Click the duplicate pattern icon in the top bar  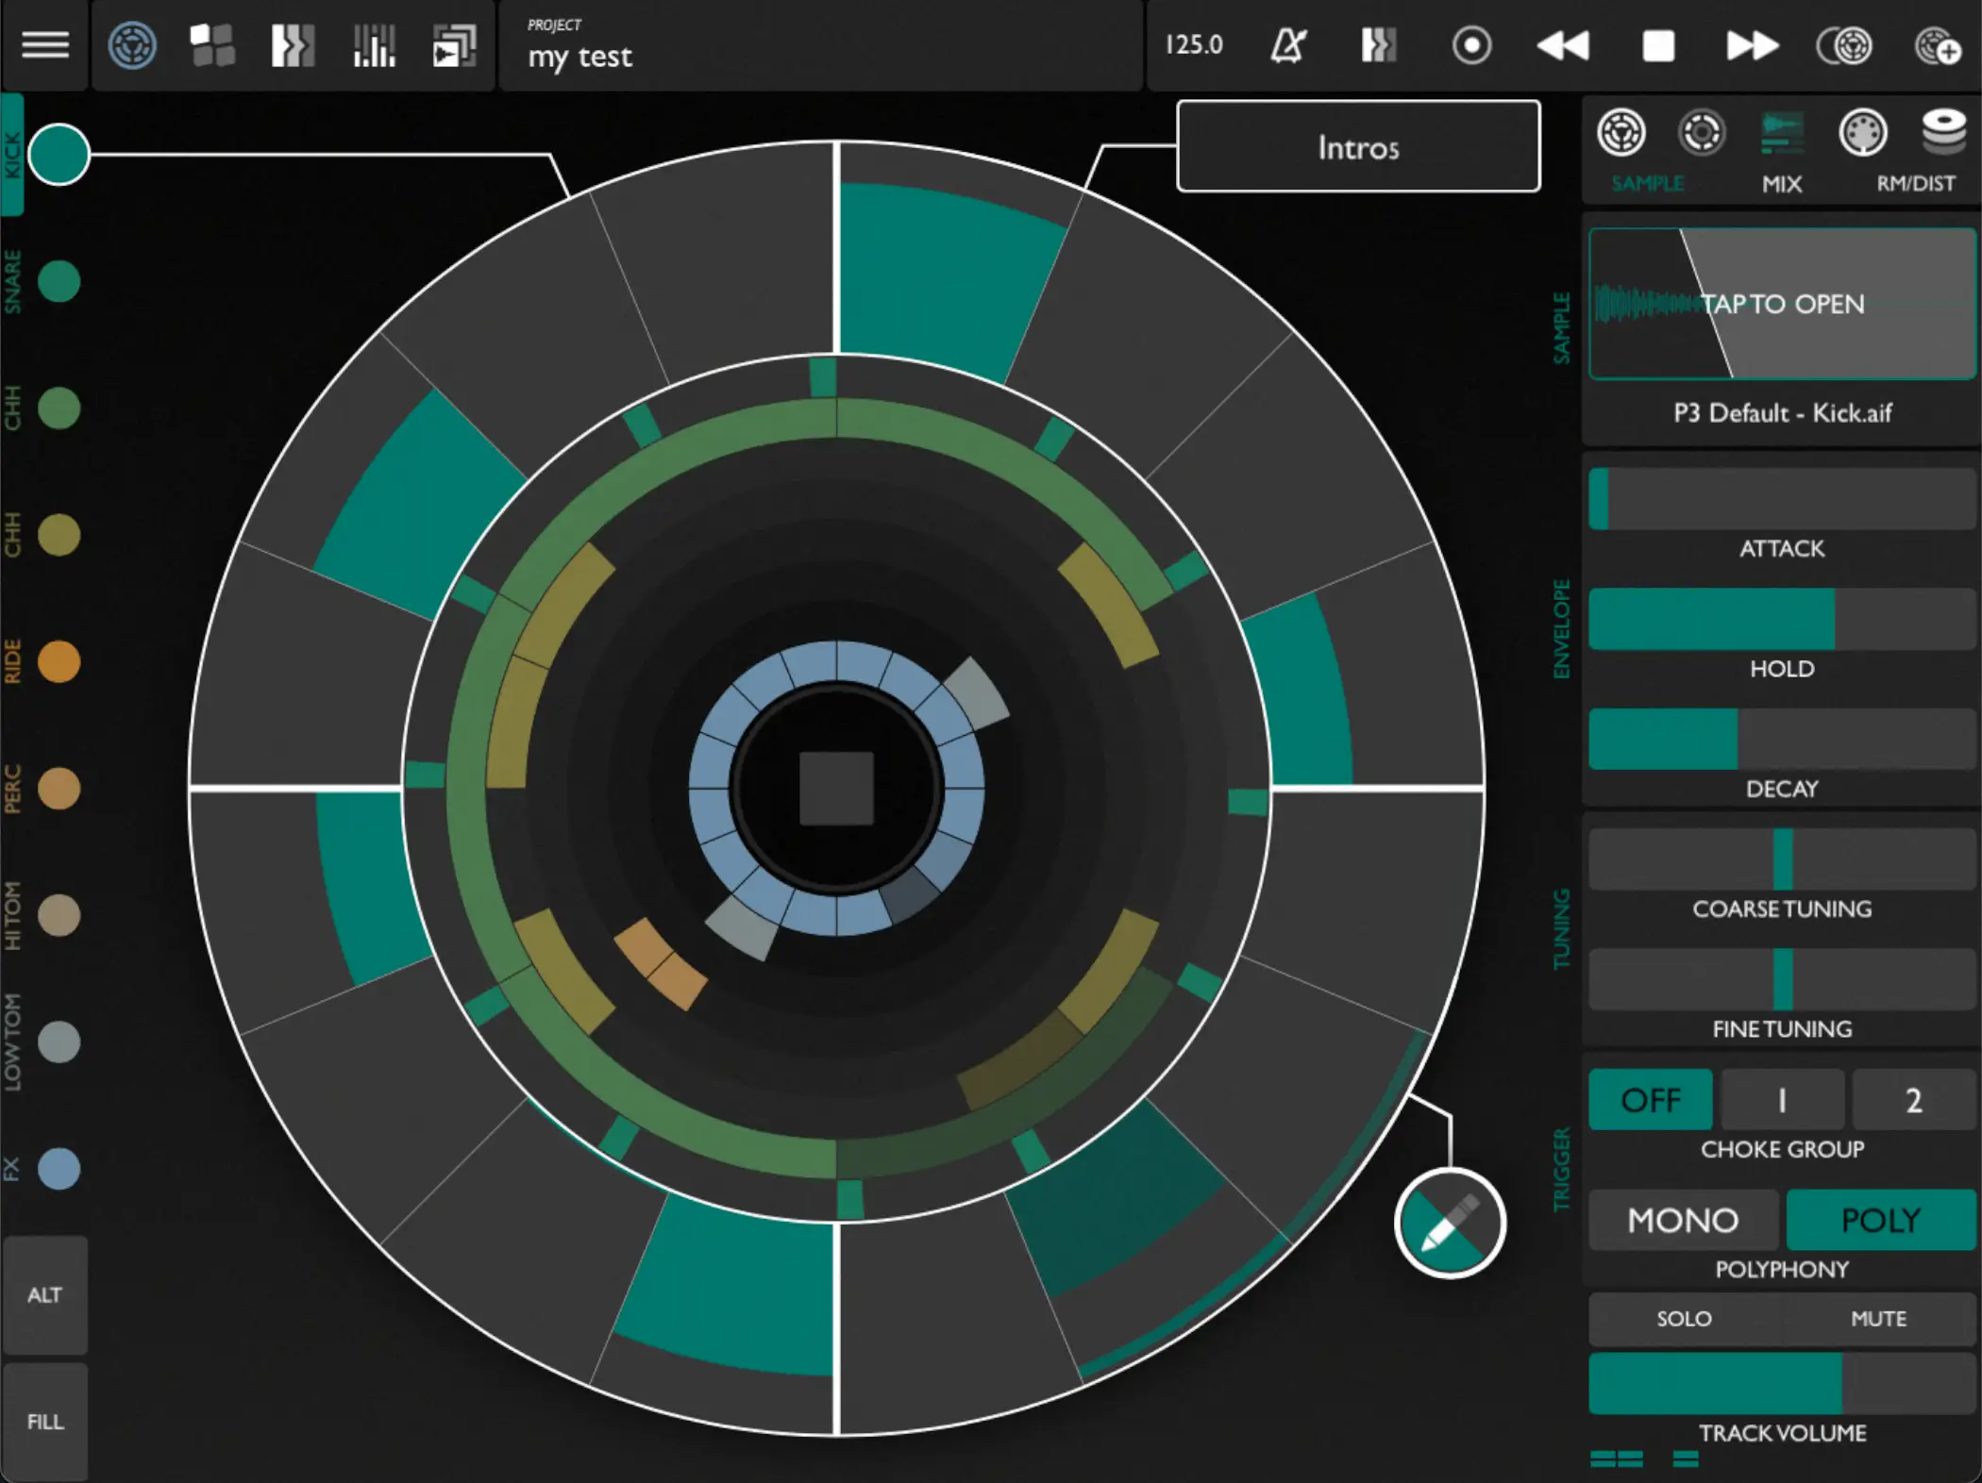[1844, 44]
